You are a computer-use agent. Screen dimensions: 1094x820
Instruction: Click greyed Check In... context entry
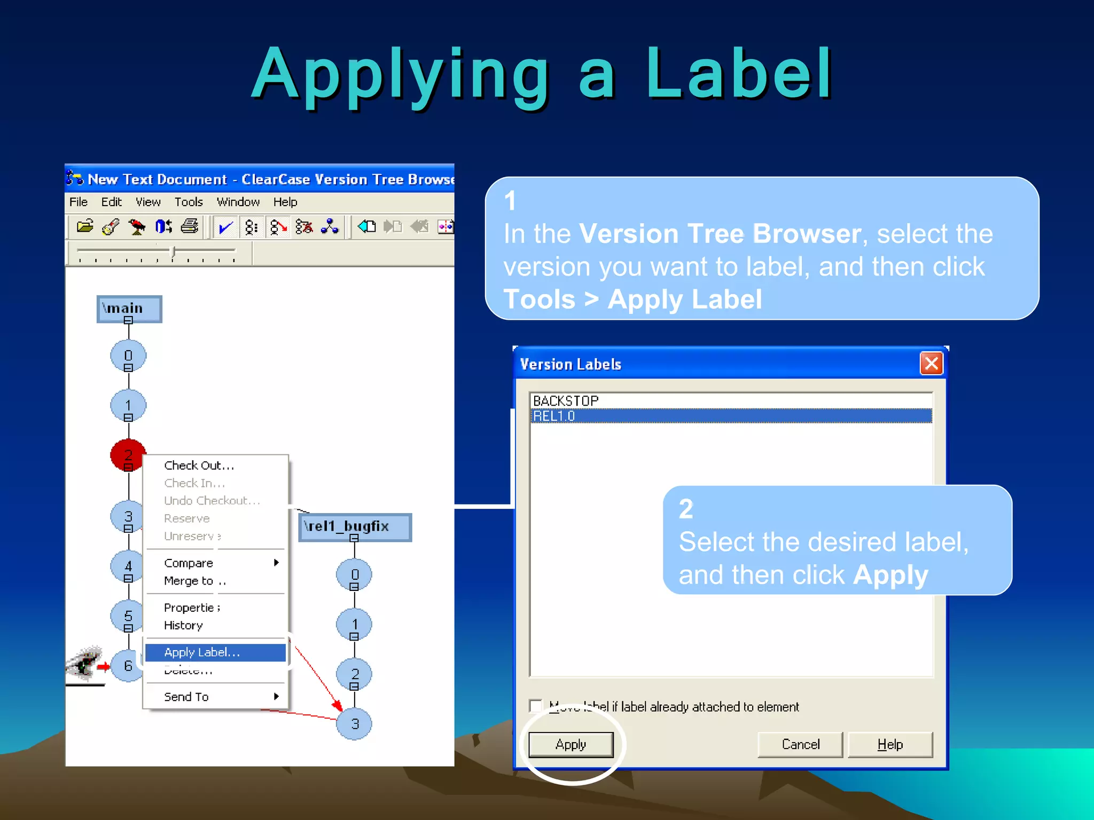coord(216,483)
